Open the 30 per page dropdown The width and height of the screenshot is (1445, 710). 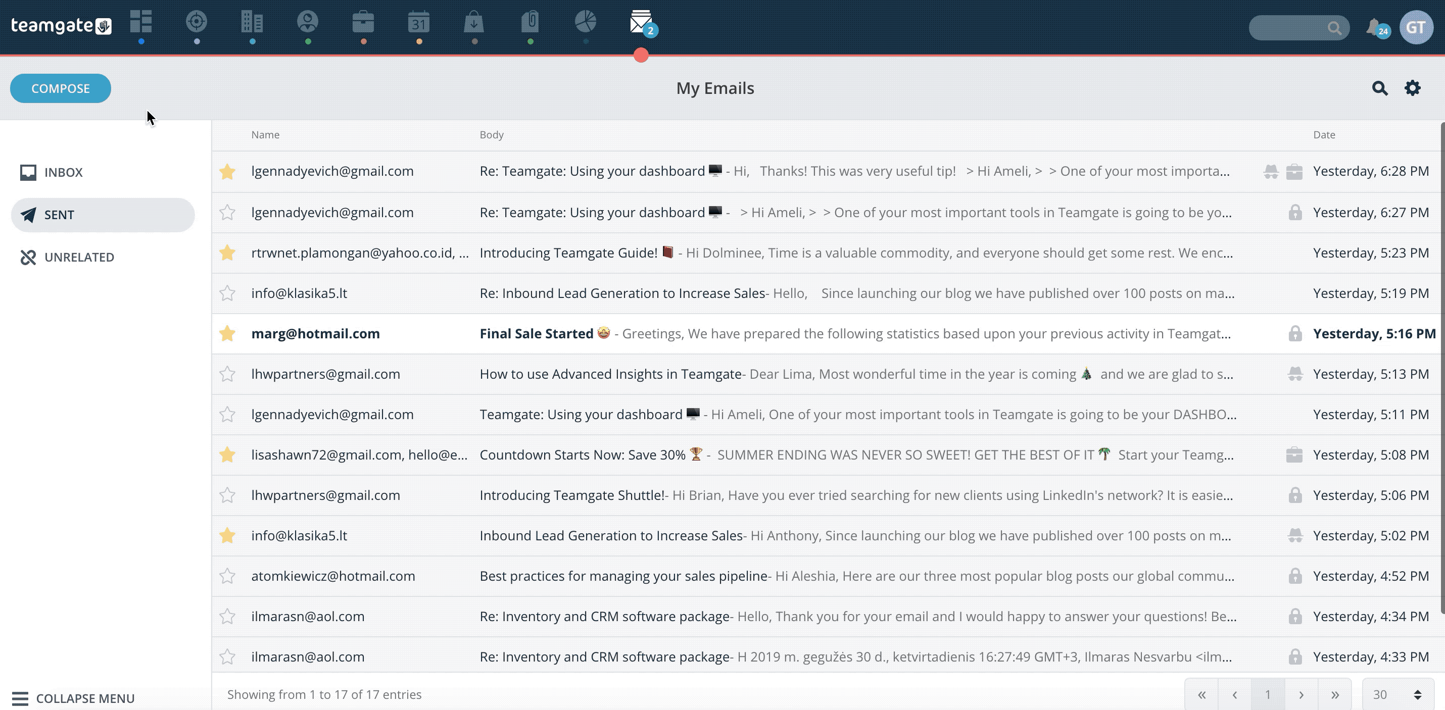tap(1398, 694)
